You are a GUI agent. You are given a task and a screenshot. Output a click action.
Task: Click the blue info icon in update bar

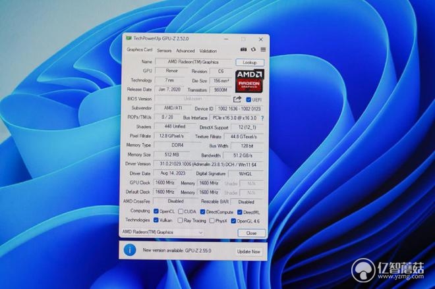coord(130,250)
